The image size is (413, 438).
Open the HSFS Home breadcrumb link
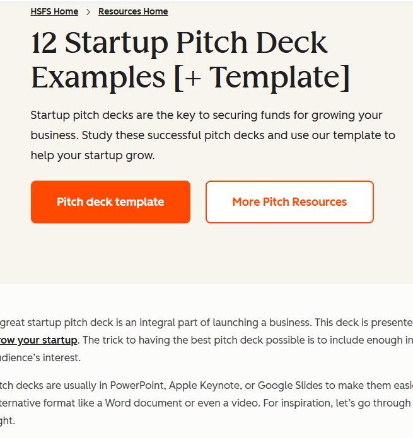54,11
